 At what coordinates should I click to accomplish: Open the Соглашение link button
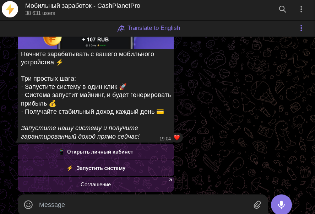pos(96,184)
